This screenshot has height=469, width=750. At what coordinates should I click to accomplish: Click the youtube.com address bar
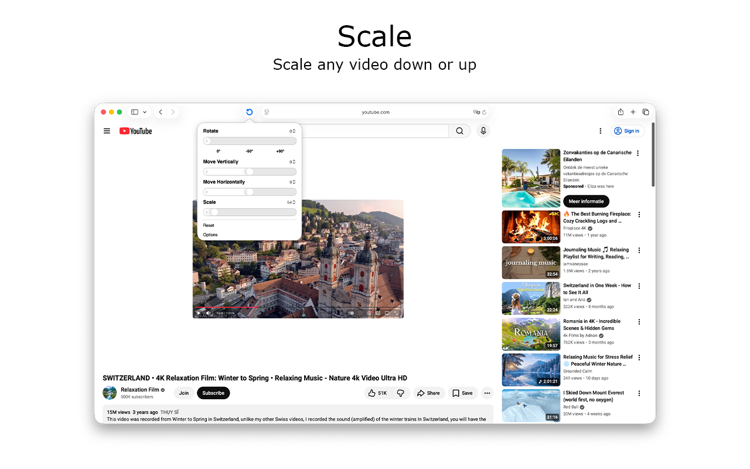coord(375,112)
